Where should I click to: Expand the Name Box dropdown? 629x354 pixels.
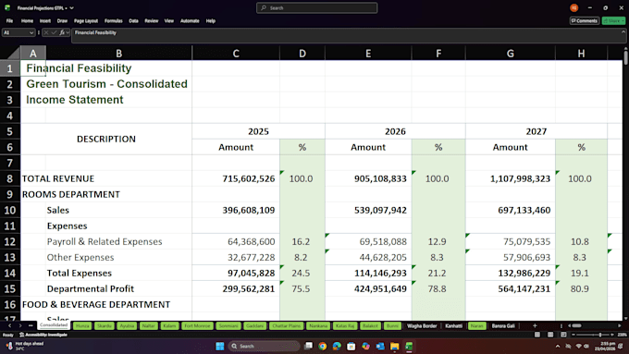tap(31, 33)
